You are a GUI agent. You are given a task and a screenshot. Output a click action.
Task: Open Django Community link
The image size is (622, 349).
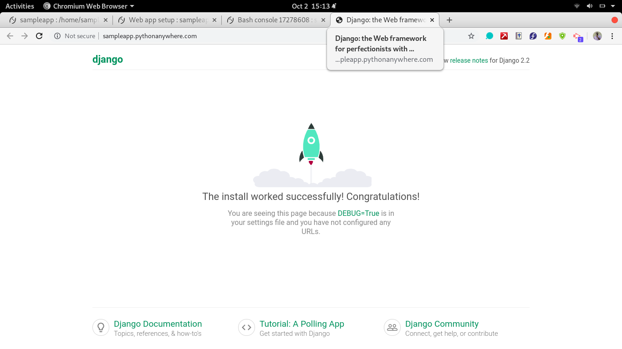coord(442,324)
